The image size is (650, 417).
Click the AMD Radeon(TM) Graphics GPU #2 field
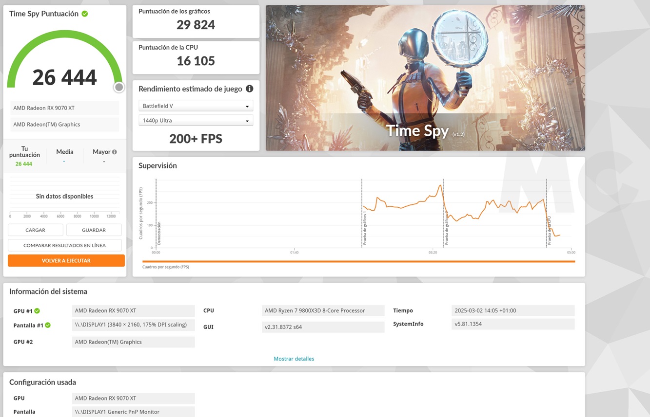[x=133, y=342]
